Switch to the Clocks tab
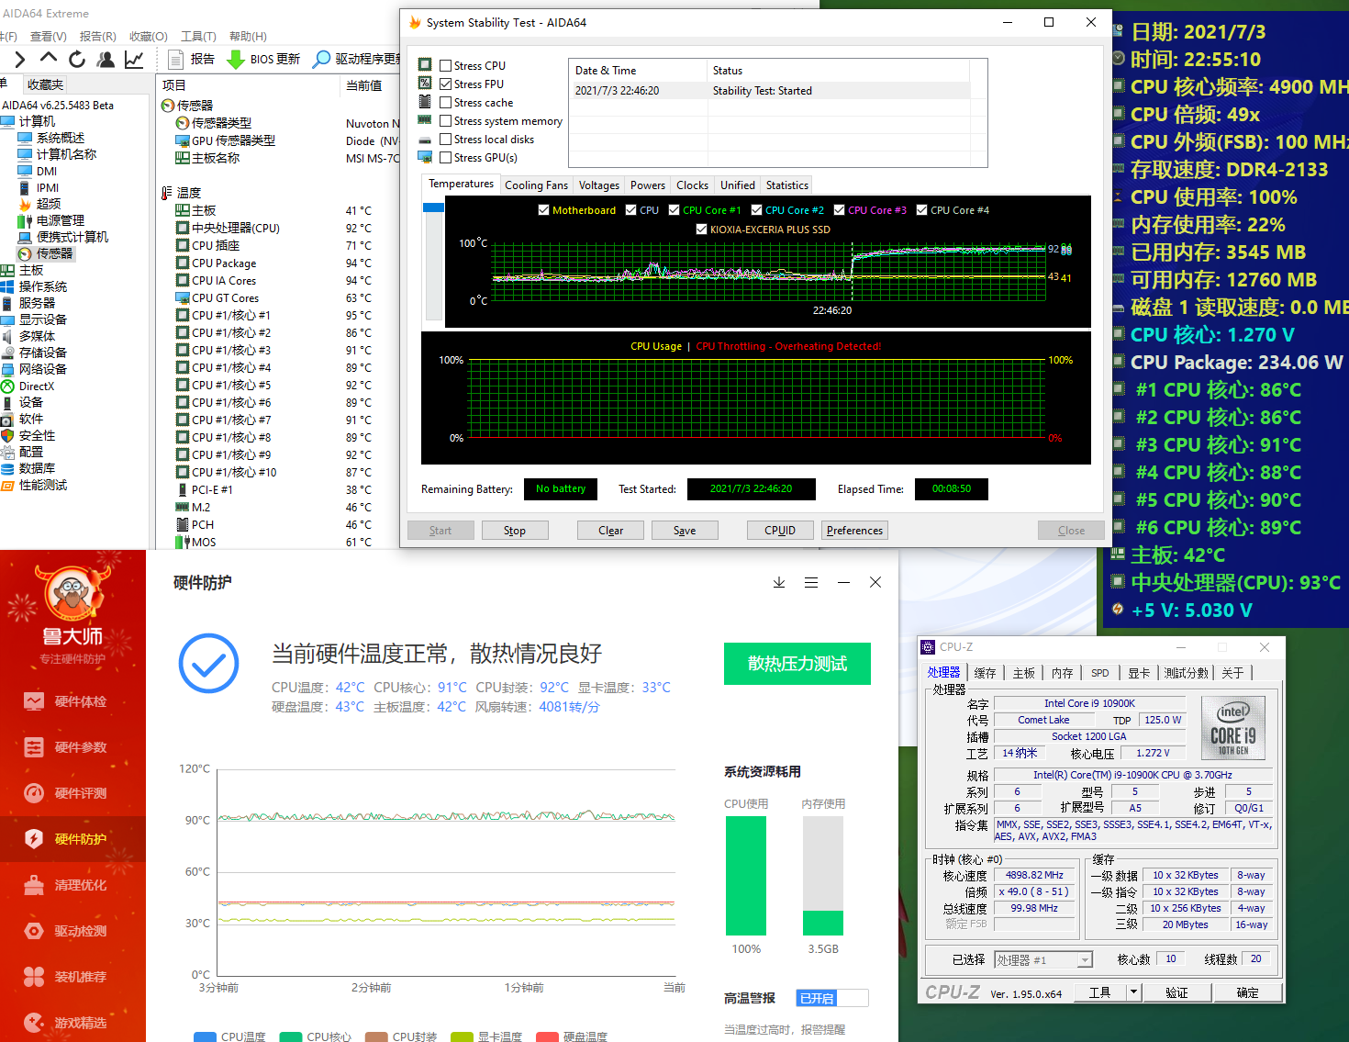Screen dimensions: 1349x1042 coord(692,185)
